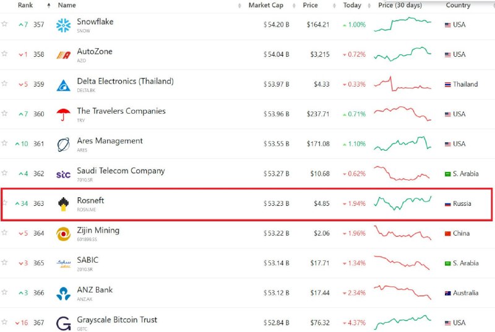This screenshot has height=332, width=495.
Task: Click the Country column header
Action: click(x=458, y=5)
